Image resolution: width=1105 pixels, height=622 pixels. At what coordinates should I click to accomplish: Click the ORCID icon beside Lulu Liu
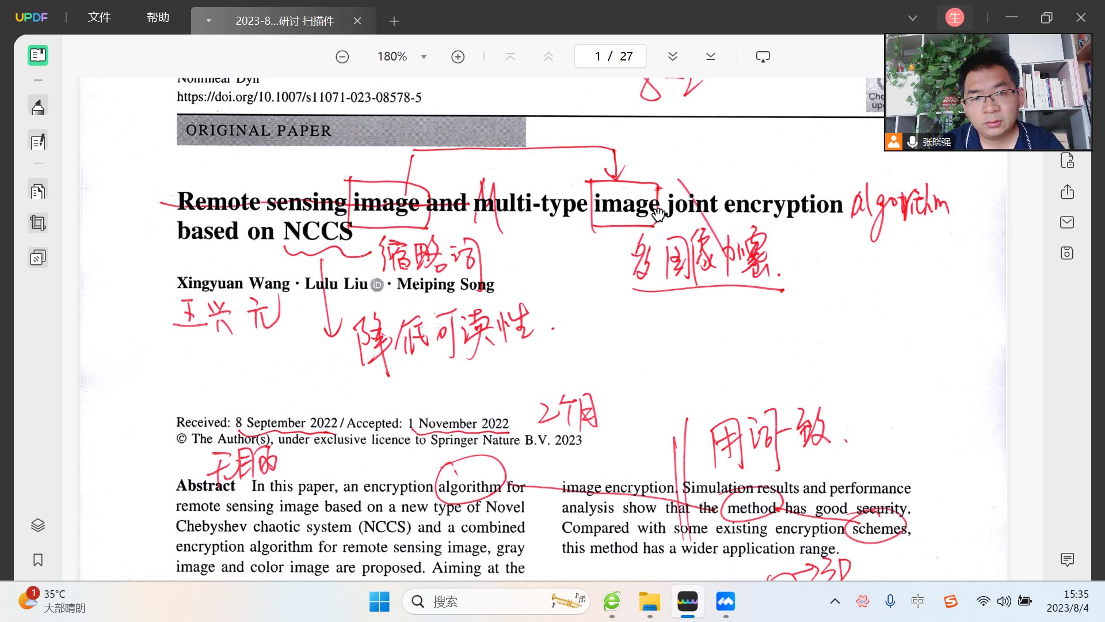[377, 285]
